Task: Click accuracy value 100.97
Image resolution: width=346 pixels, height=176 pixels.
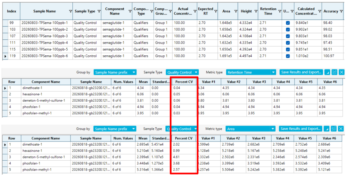Action: click(x=328, y=56)
